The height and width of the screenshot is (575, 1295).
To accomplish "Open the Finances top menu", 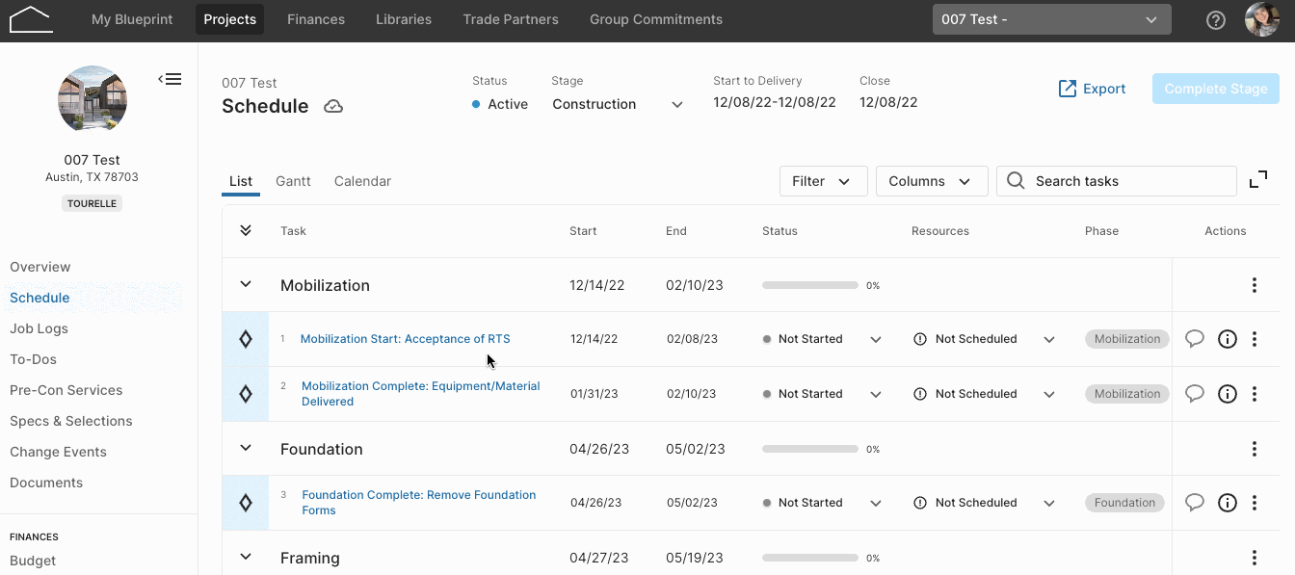I will [316, 19].
